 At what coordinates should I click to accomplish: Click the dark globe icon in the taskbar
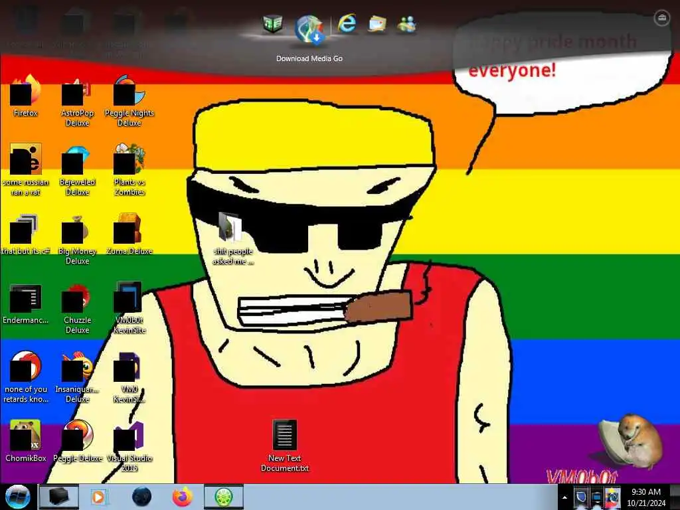tap(141, 497)
